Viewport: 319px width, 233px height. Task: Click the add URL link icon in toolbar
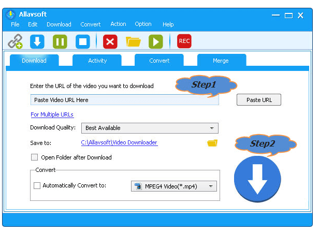click(x=15, y=41)
